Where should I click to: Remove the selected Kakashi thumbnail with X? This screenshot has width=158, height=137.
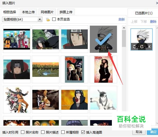pos(149,47)
